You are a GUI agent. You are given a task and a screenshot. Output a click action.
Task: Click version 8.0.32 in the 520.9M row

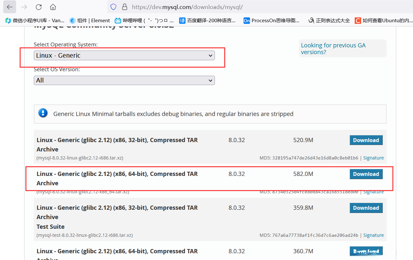pos(237,140)
